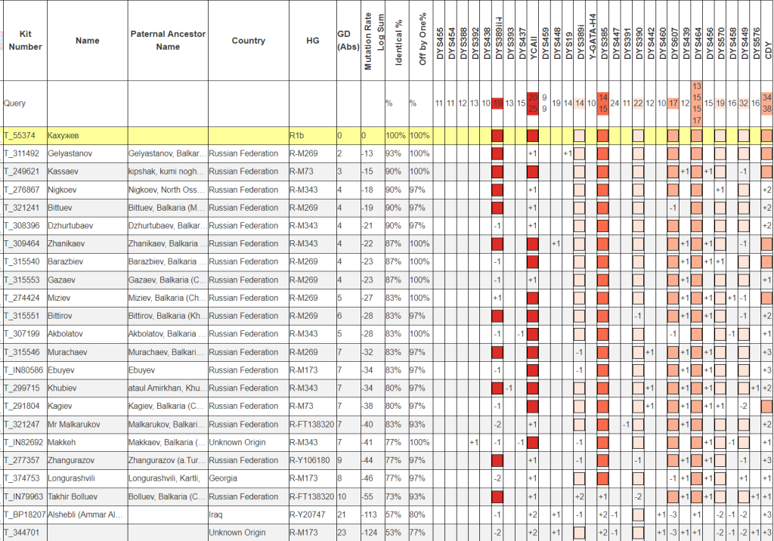The image size is (774, 541).
Task: Click the Mutation Rate Log Sum header
Action: [x=374, y=41]
